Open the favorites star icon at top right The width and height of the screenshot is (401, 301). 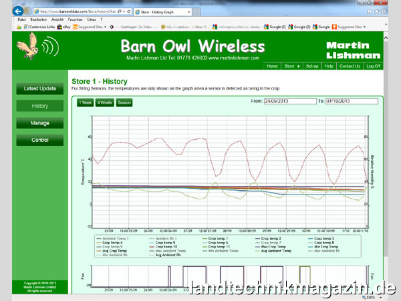378,11
